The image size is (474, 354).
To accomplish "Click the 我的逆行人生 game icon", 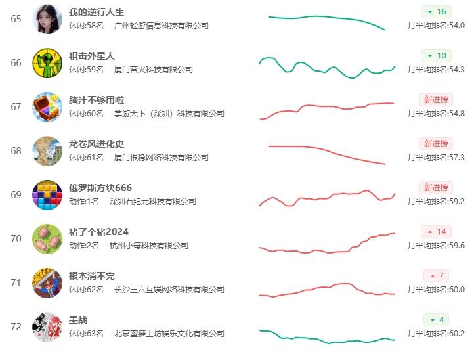I will (47, 19).
